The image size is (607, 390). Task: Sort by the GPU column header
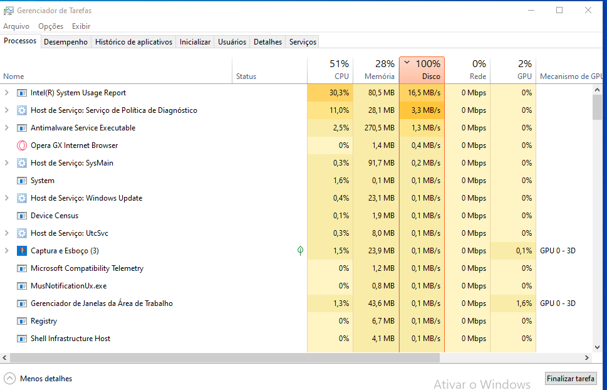513,71
